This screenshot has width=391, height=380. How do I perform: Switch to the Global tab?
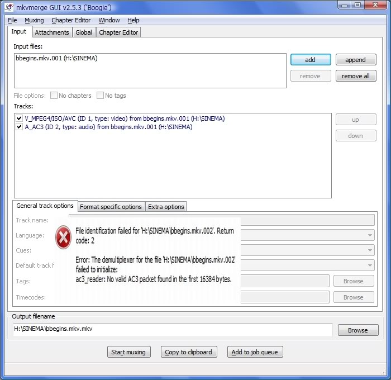(84, 32)
